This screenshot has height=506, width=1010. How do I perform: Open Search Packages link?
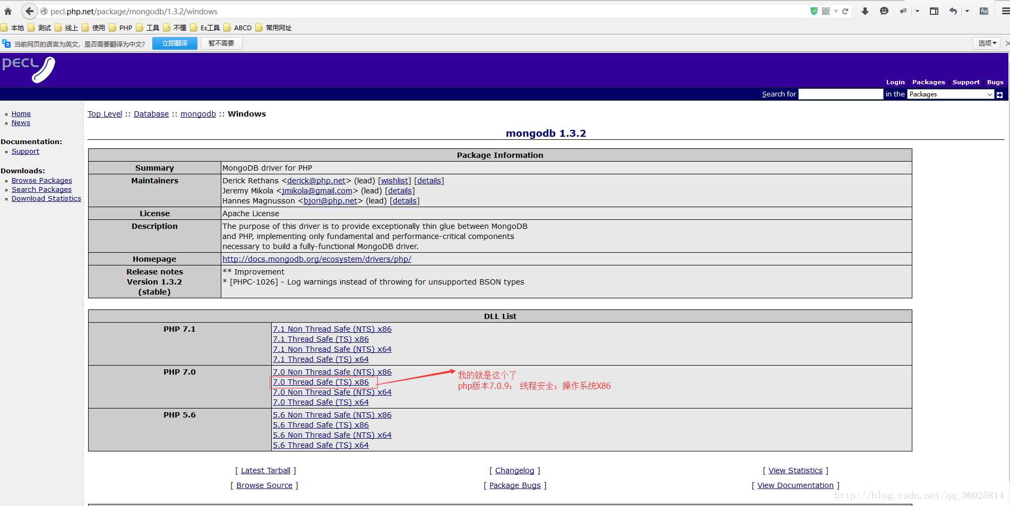coord(41,190)
